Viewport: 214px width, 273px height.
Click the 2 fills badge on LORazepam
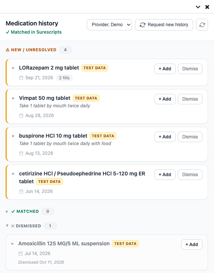click(x=64, y=78)
